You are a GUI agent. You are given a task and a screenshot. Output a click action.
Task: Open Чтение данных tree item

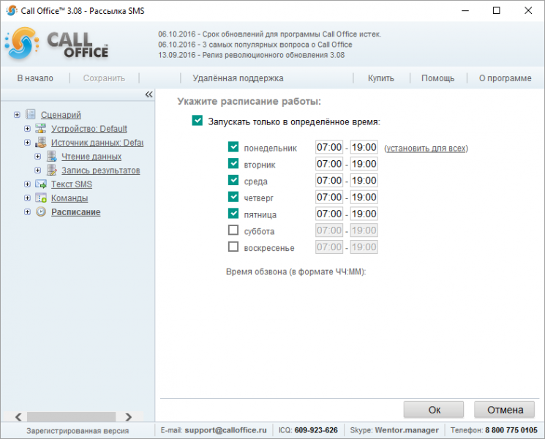click(x=91, y=157)
